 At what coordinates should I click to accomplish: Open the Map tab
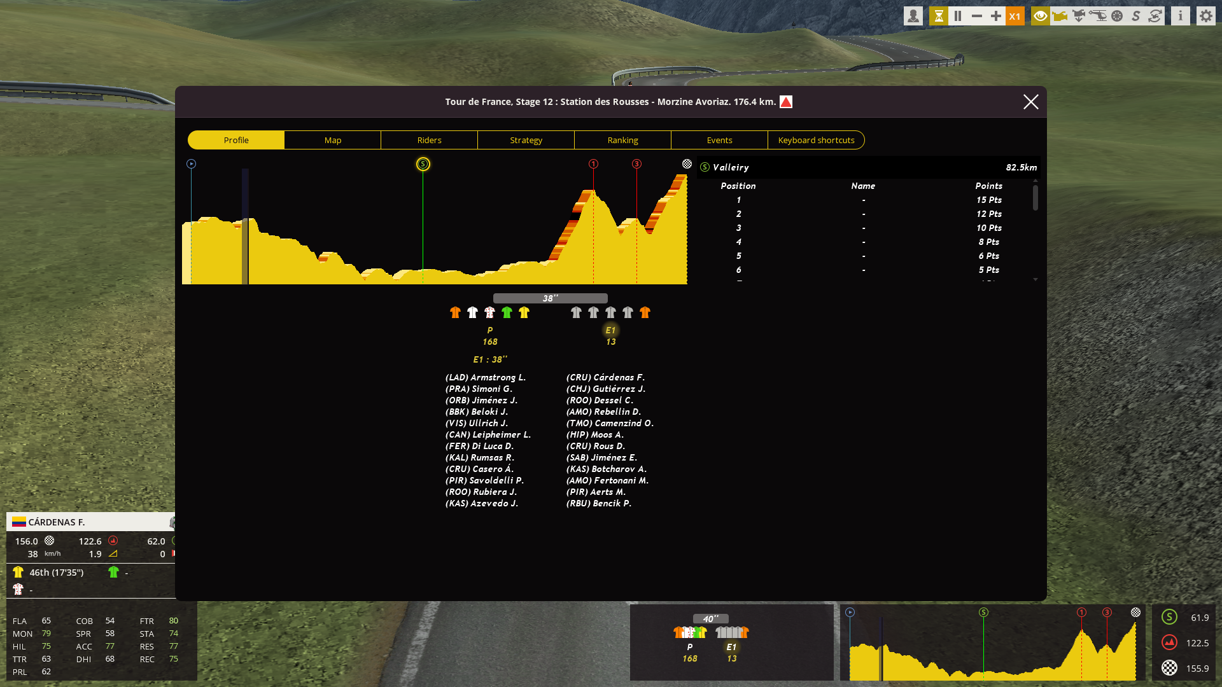click(x=333, y=140)
